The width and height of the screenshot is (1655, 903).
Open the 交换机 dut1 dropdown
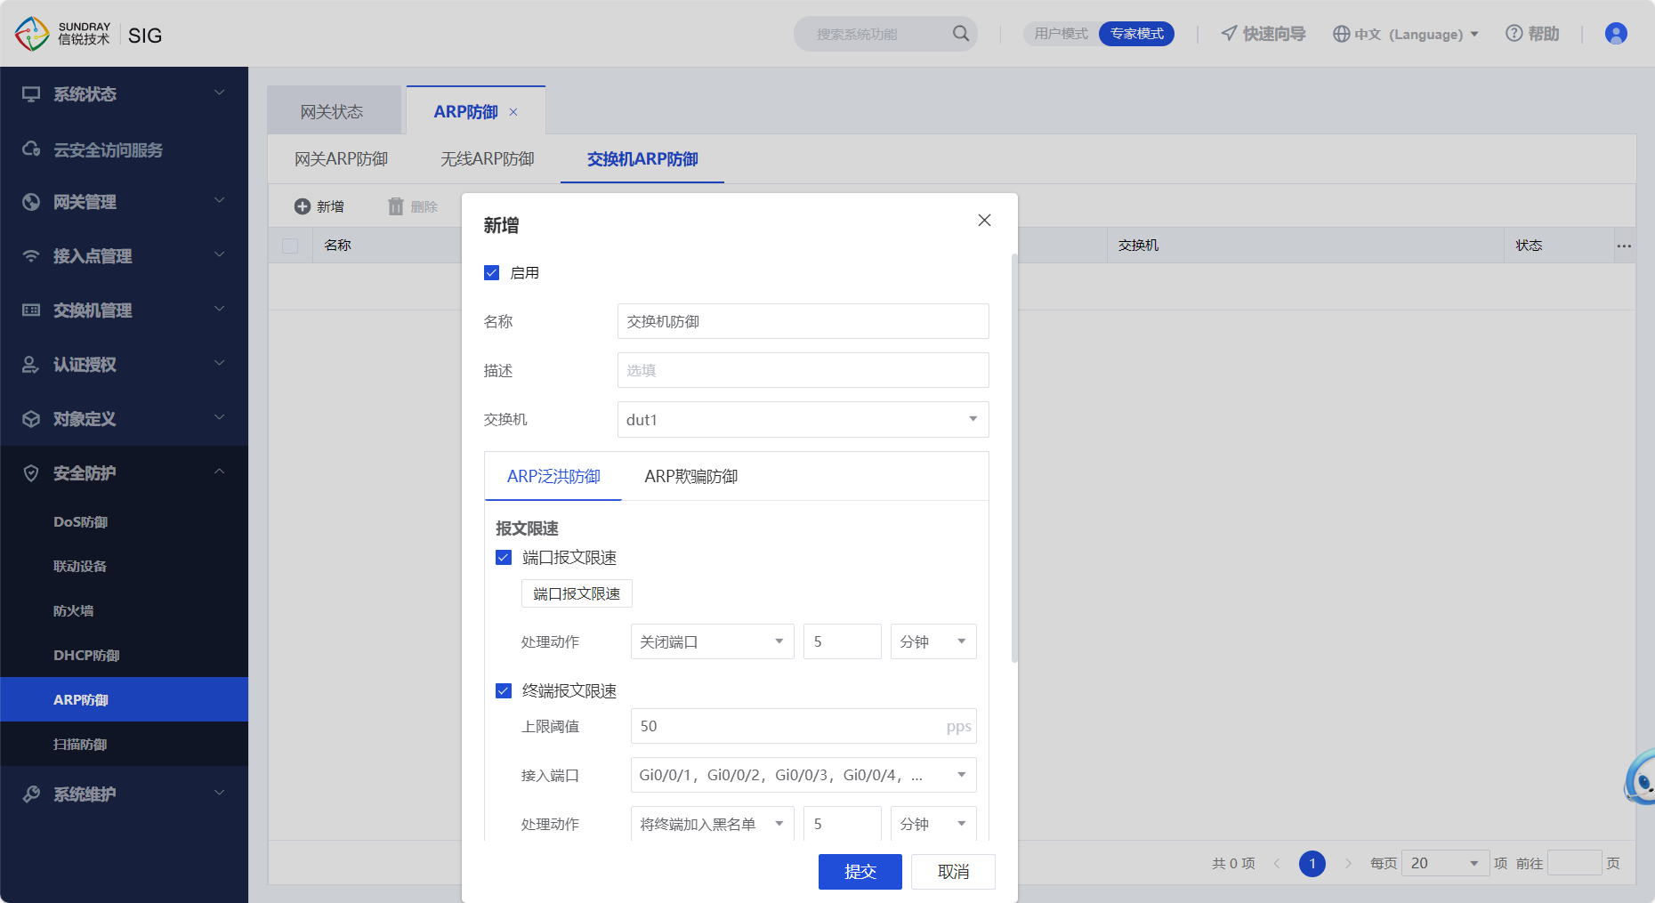pyautogui.click(x=803, y=419)
